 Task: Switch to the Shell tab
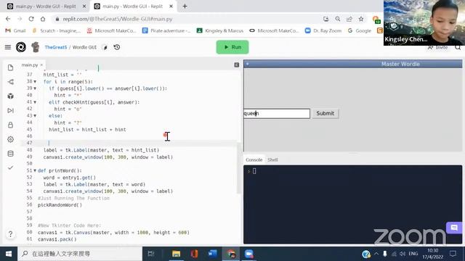(272, 159)
